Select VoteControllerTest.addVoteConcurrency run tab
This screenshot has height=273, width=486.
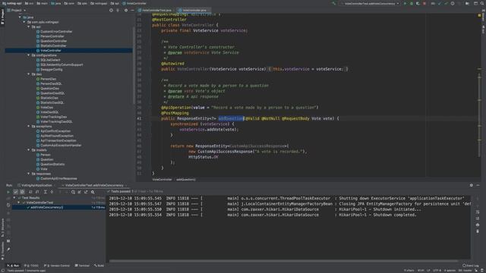pos(94,185)
